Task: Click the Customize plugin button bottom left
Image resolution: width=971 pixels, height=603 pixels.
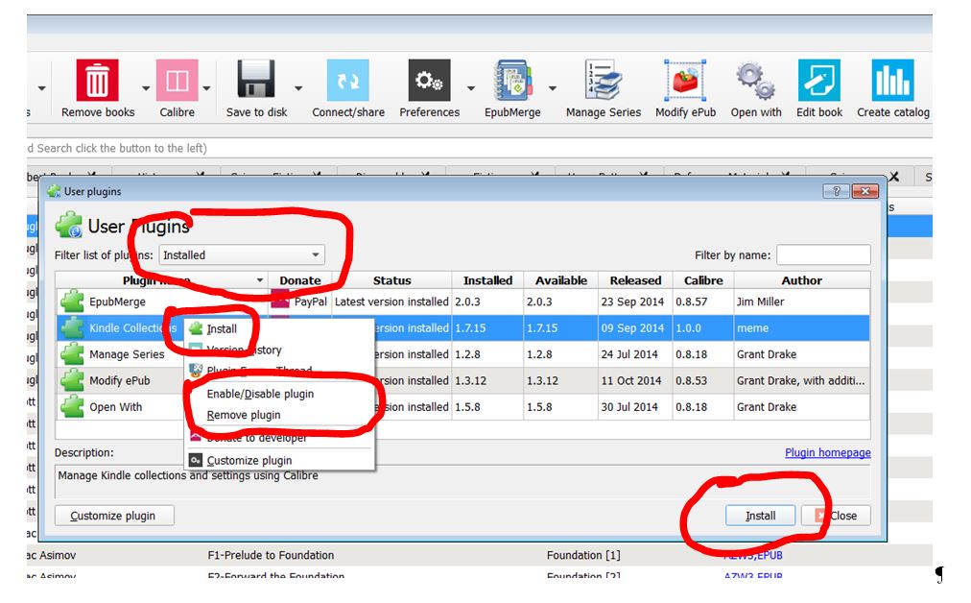Action: (114, 516)
